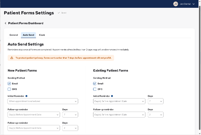Uncheck Email under New Patient Forms
Image resolution: width=201 pixels, height=135 pixels.
point(9,84)
